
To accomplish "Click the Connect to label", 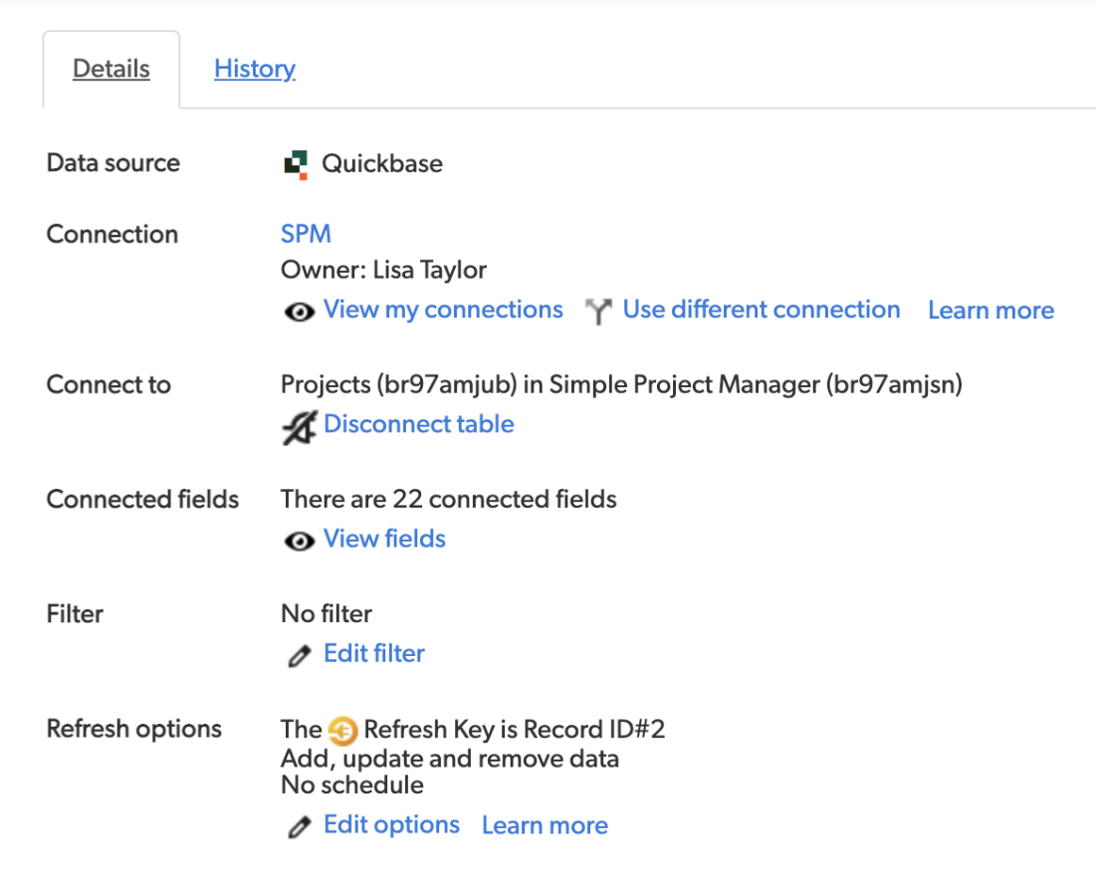I will click(x=110, y=384).
